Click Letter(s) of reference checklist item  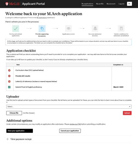click(36, 81)
